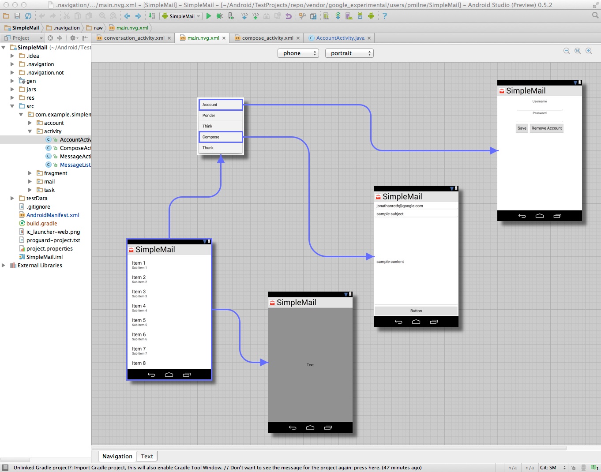Open the portrait orientation dropdown
This screenshot has width=601, height=472.
point(349,53)
